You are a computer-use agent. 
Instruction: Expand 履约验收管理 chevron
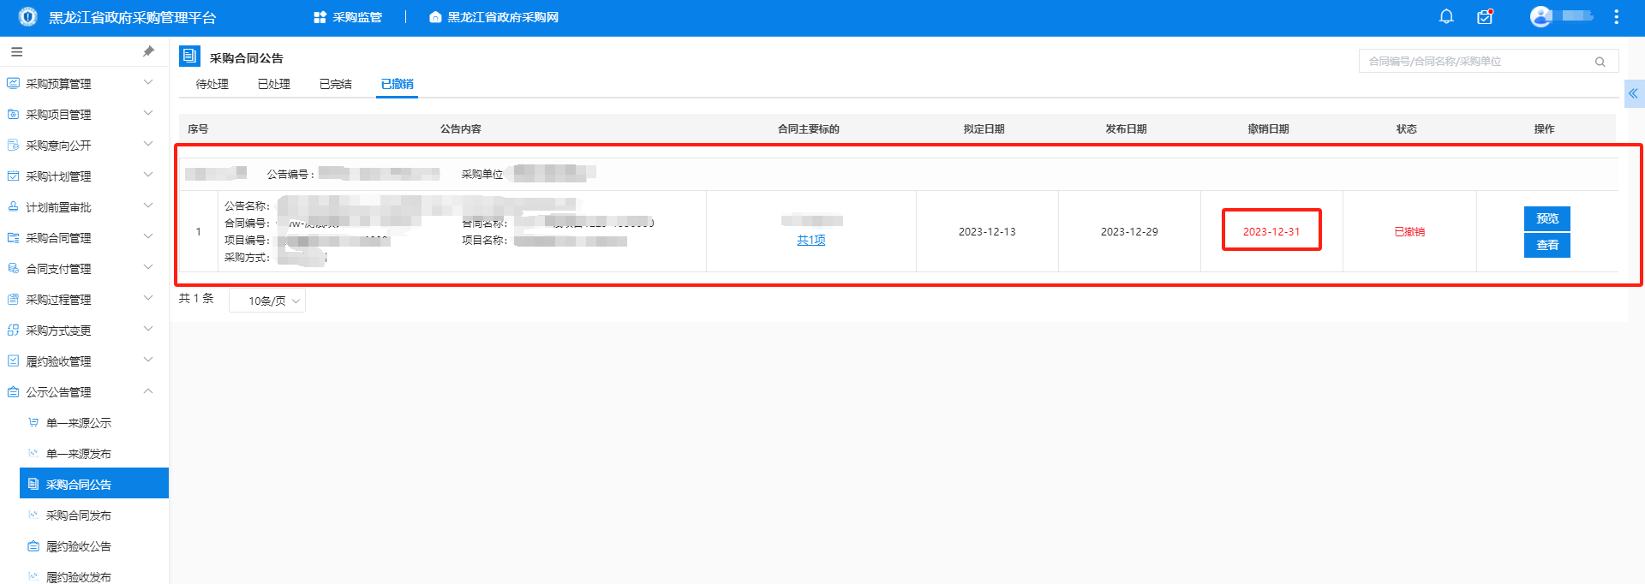click(x=148, y=360)
